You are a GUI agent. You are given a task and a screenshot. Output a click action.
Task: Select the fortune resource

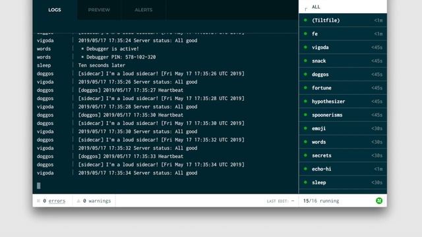(x=343, y=88)
